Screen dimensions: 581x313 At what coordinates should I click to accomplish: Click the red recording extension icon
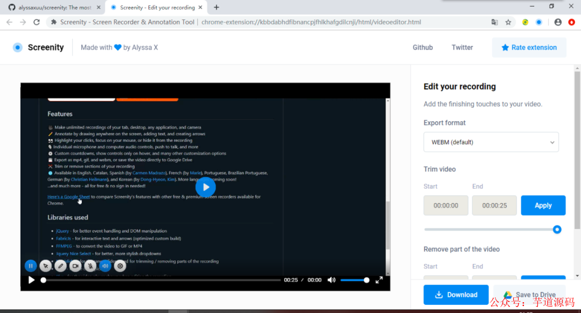point(572,22)
